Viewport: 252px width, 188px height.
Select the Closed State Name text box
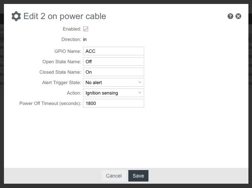point(113,72)
